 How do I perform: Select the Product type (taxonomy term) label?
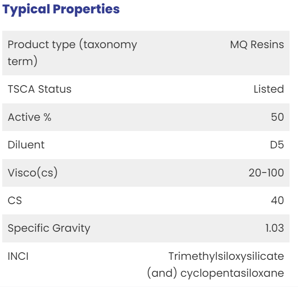point(72,53)
